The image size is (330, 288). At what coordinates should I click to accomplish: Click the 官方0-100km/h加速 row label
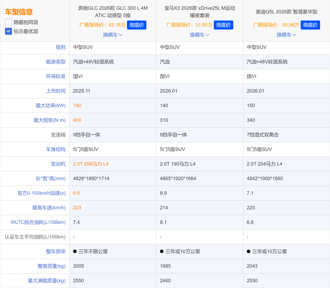tap(41, 193)
